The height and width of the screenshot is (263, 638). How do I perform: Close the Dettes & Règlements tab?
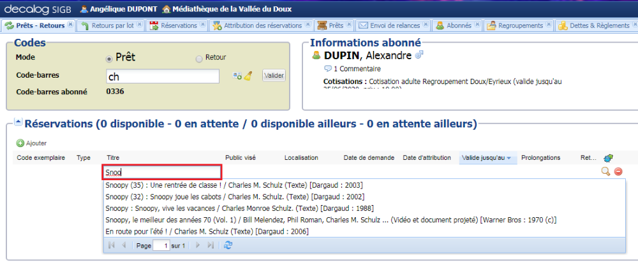(635, 25)
